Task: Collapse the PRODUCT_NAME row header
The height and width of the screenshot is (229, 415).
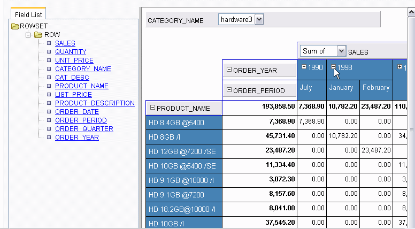Action: (152, 108)
